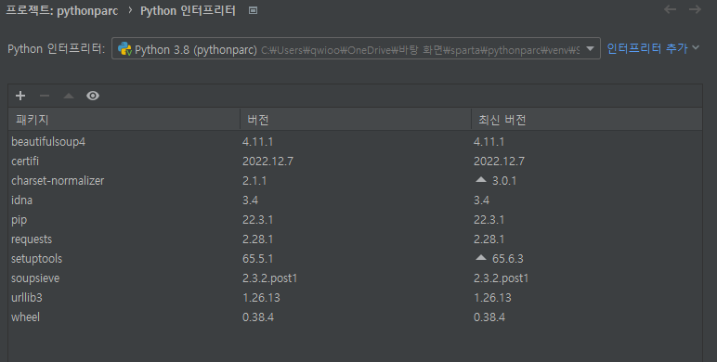
Task: Select the beautifulsoup4 package row
Action: (356, 142)
